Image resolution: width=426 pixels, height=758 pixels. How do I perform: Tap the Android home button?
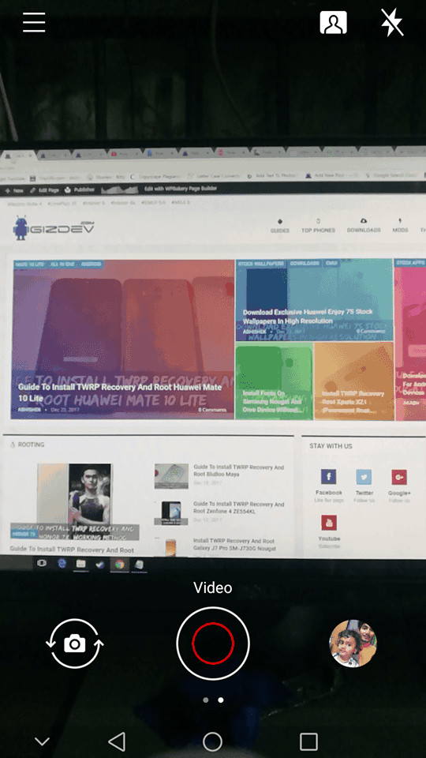pyautogui.click(x=212, y=741)
